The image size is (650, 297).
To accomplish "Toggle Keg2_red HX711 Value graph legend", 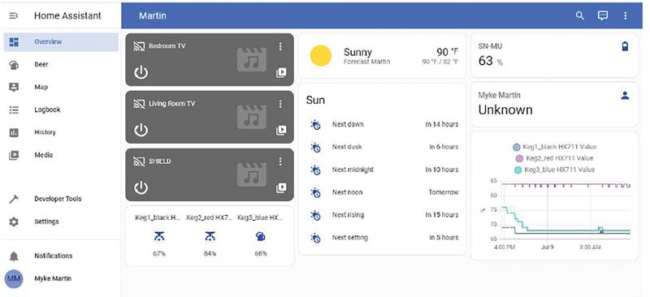I will [x=554, y=158].
